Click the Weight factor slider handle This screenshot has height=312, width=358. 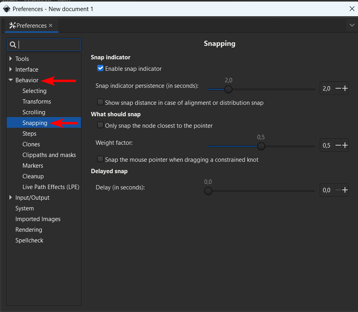pyautogui.click(x=261, y=146)
